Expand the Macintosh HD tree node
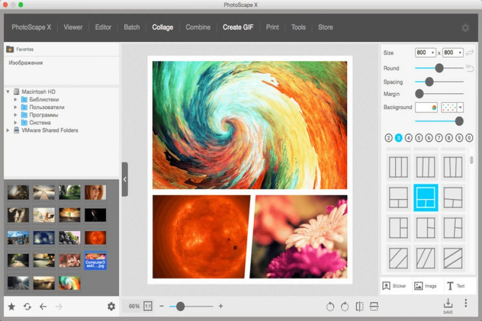The width and height of the screenshot is (482, 321). click(9, 92)
